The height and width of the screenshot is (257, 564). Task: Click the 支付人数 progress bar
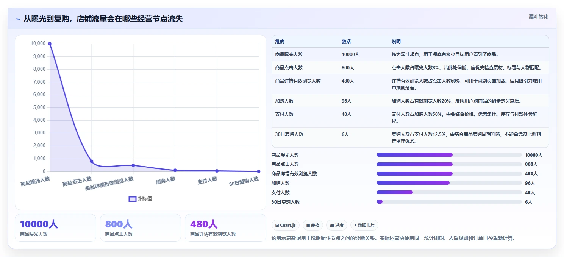pos(449,192)
